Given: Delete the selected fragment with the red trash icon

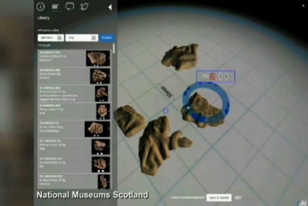Looking at the screenshot, I should pos(213,76).
